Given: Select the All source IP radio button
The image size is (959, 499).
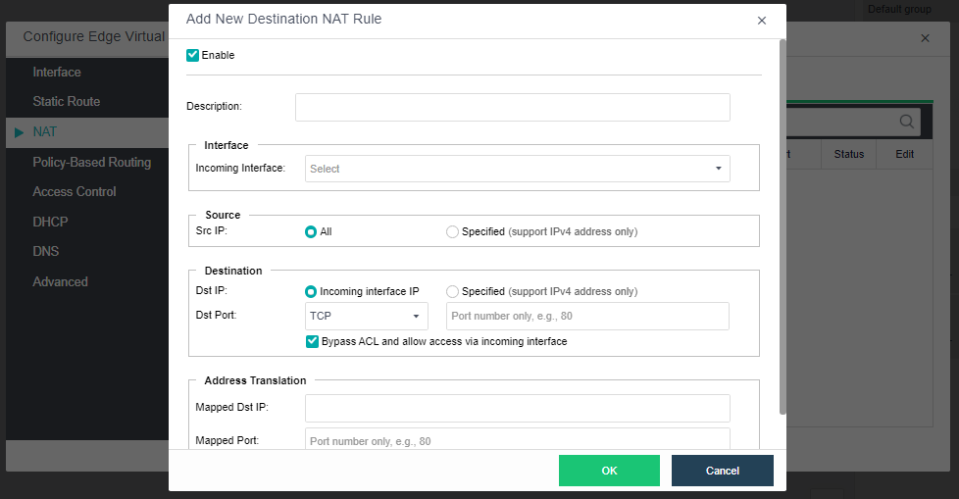Looking at the screenshot, I should tap(311, 232).
